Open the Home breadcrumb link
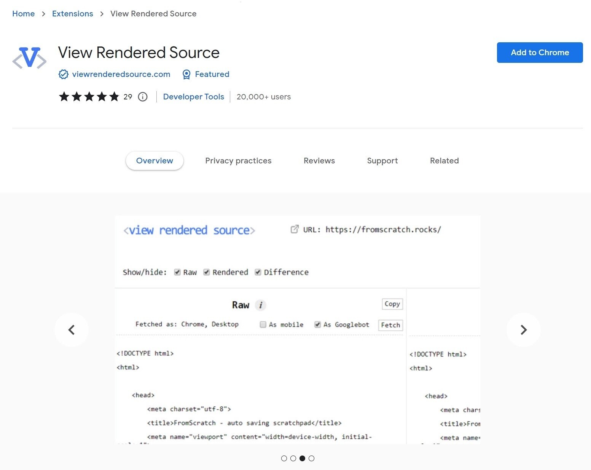 [24, 14]
